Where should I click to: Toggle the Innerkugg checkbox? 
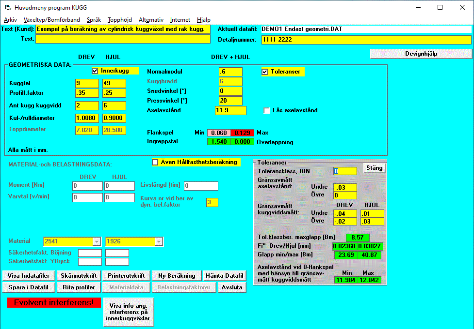pos(95,71)
